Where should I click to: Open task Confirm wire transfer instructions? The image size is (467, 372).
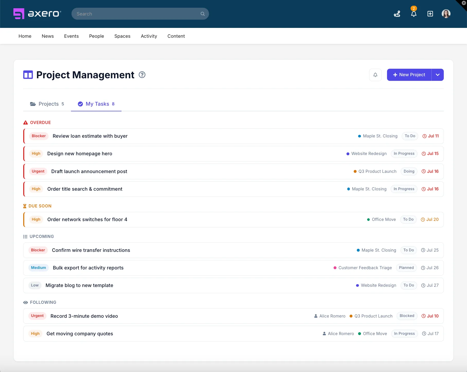pos(91,250)
